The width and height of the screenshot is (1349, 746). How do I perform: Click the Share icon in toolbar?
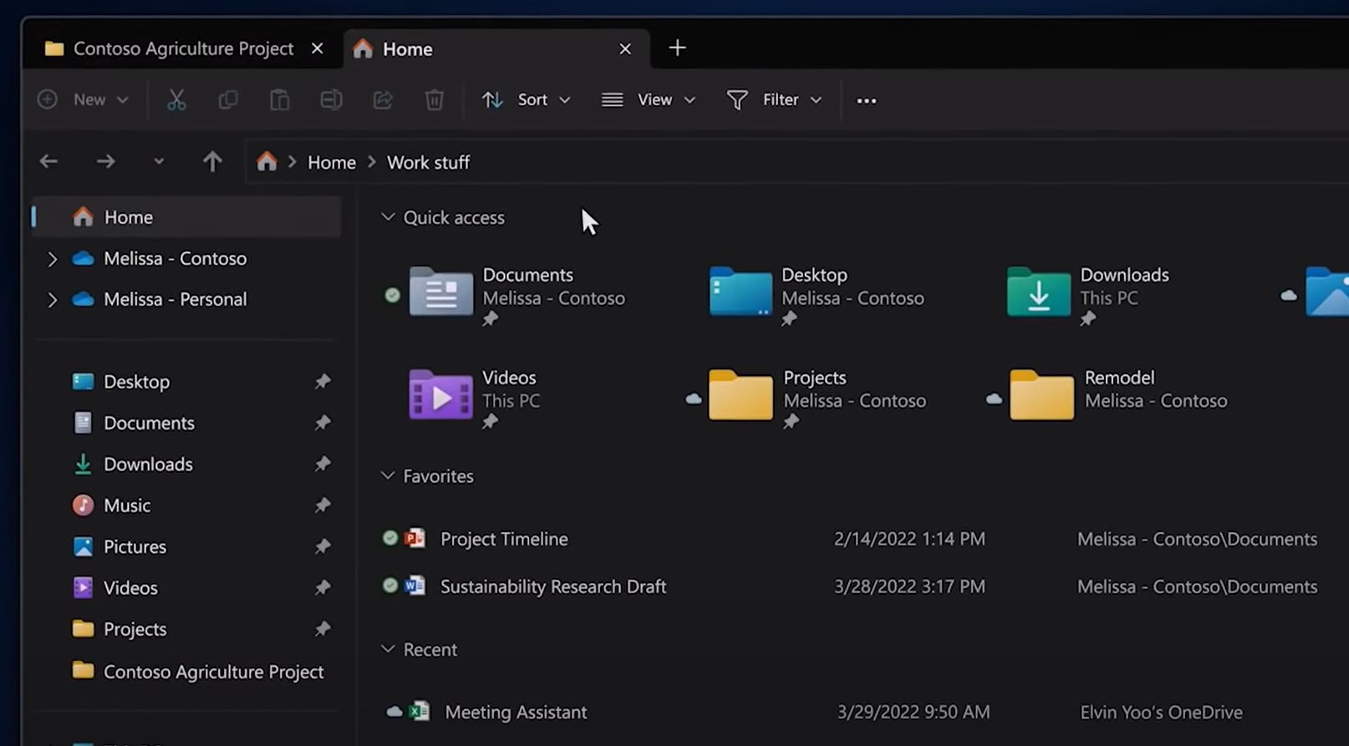pos(383,100)
